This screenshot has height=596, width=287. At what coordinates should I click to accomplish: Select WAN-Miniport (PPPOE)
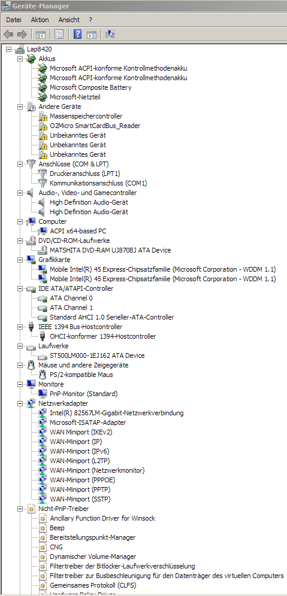[x=82, y=480]
